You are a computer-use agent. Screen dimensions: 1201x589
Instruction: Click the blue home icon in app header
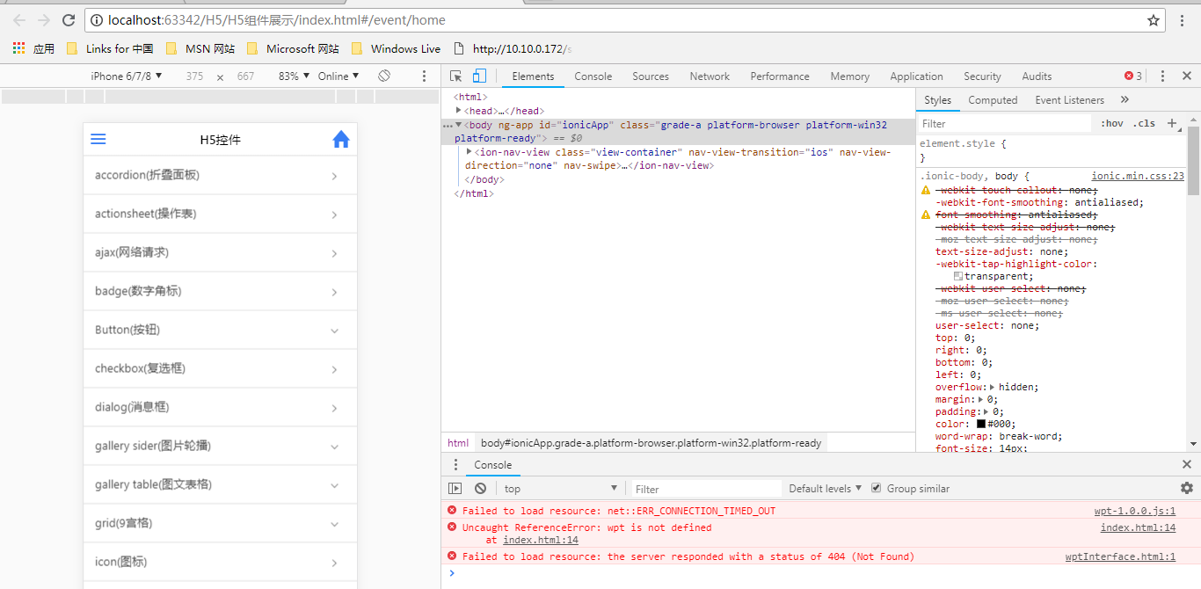coord(341,139)
